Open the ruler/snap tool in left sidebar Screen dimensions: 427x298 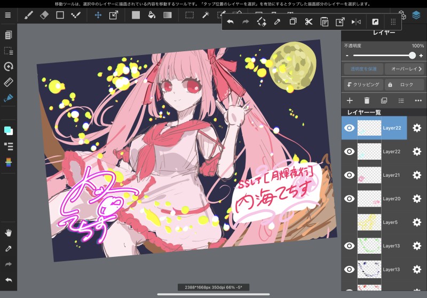coord(9,82)
